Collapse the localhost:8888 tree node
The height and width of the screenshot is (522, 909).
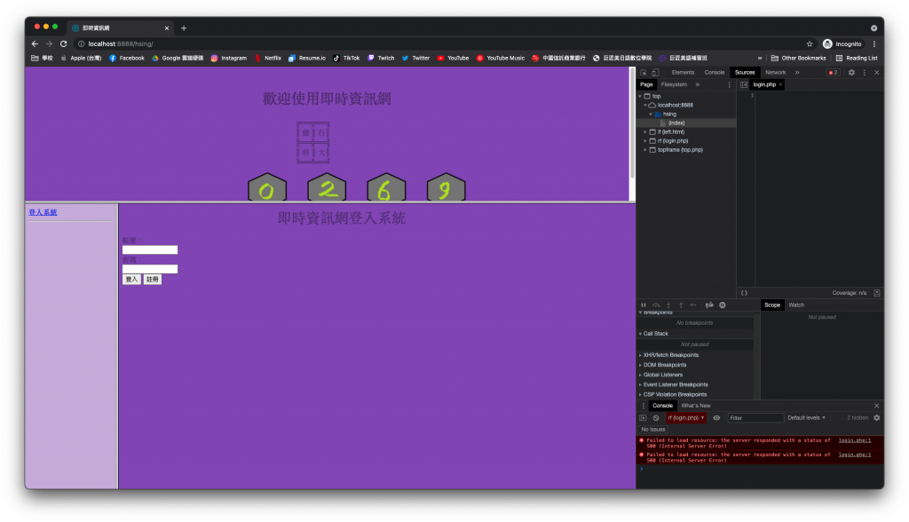[x=645, y=106]
